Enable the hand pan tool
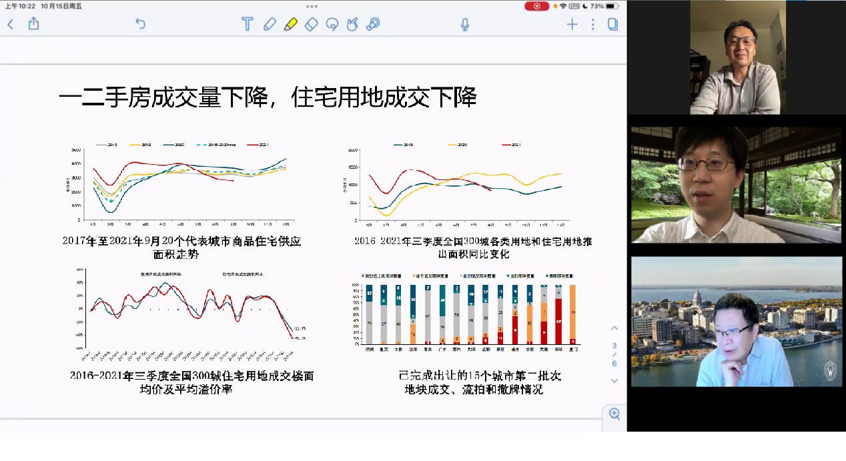846x461 pixels. click(352, 23)
